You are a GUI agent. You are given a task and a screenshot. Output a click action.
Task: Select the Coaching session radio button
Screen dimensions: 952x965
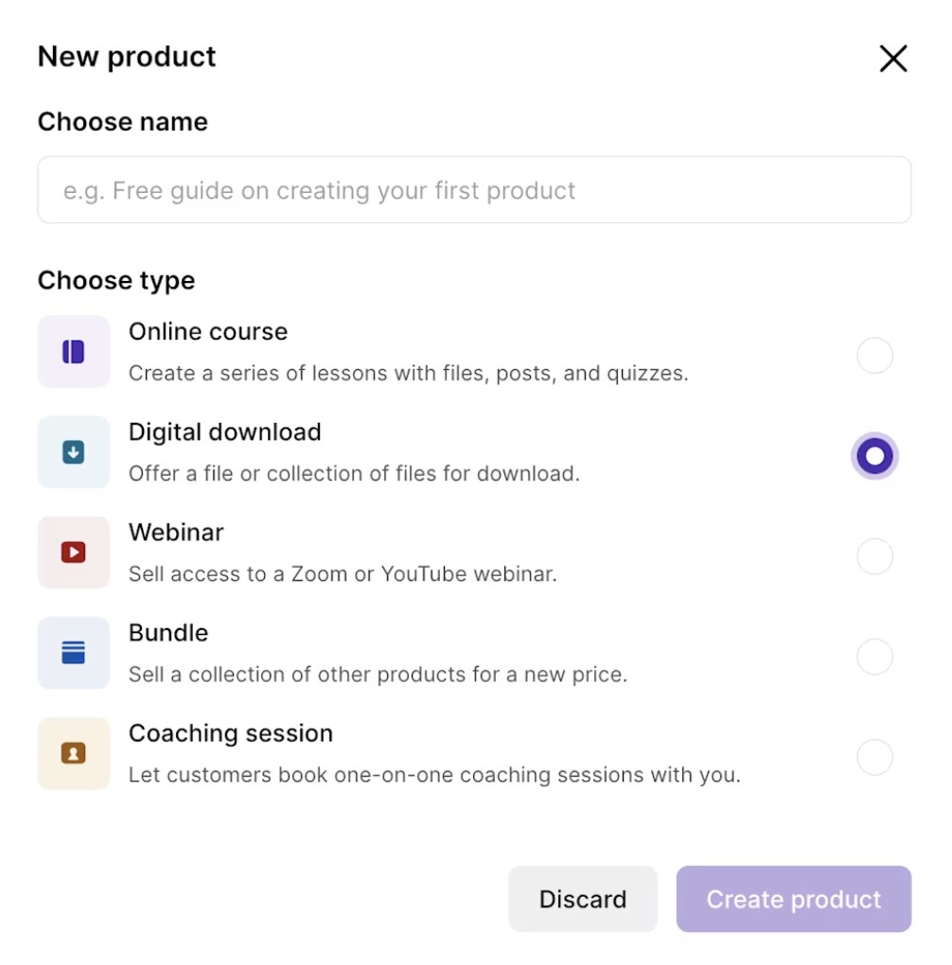click(x=873, y=757)
